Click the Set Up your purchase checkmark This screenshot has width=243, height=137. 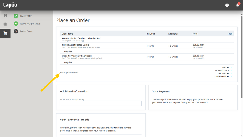(16, 23)
